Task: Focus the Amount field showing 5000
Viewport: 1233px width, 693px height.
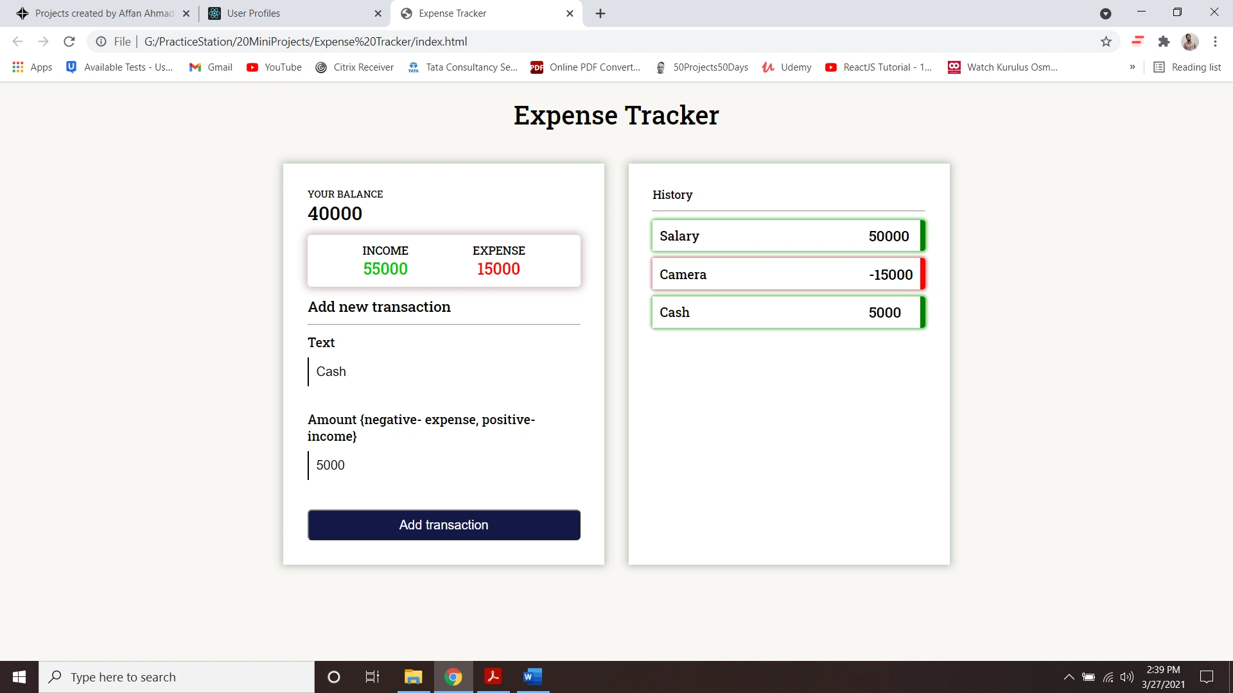Action: (444, 465)
